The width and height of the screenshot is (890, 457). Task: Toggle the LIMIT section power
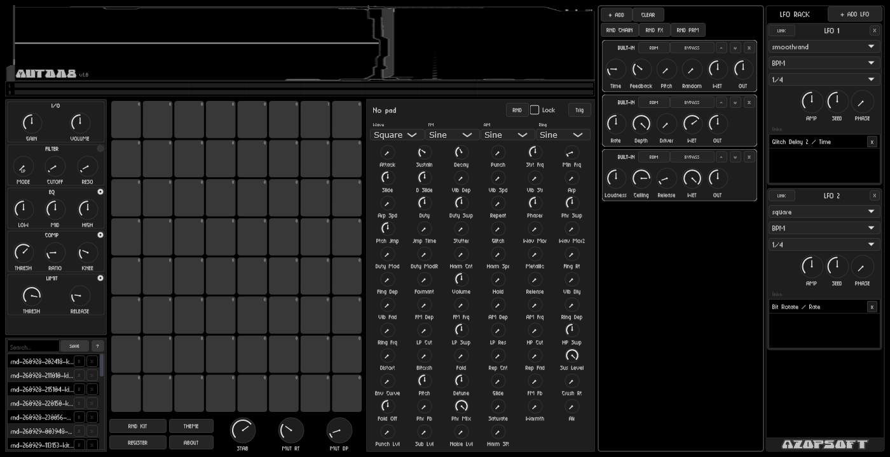pos(100,278)
